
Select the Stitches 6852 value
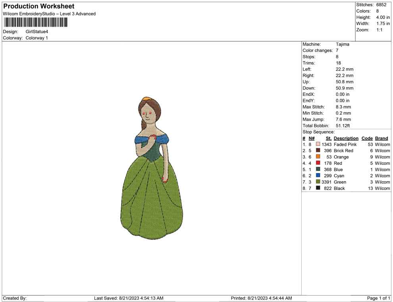click(x=381, y=5)
